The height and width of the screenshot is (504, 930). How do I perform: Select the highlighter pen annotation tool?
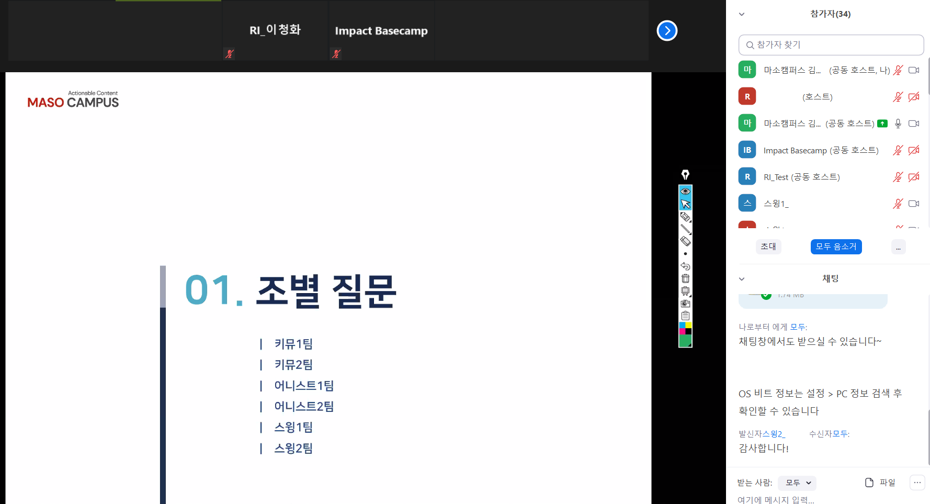[x=685, y=217]
